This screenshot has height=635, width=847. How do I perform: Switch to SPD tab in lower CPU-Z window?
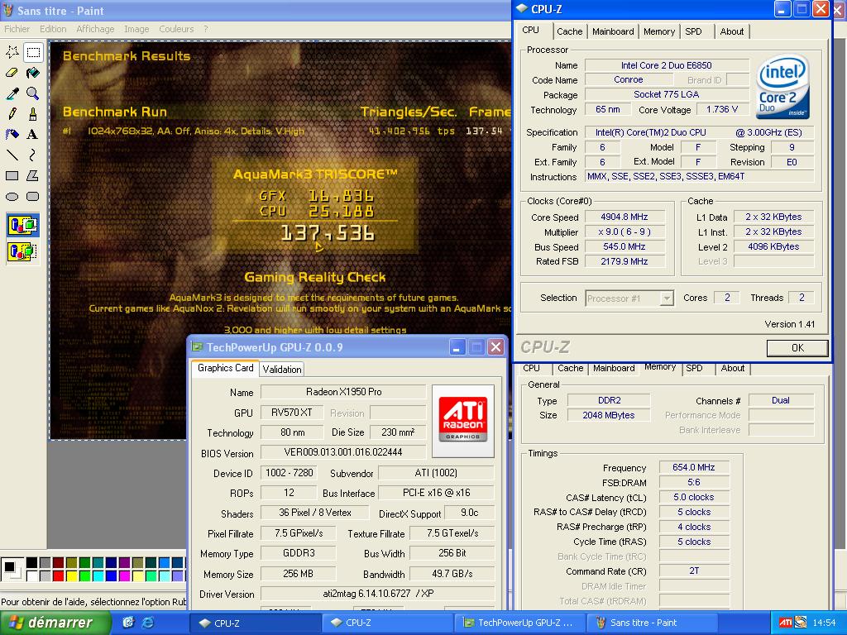coord(694,368)
